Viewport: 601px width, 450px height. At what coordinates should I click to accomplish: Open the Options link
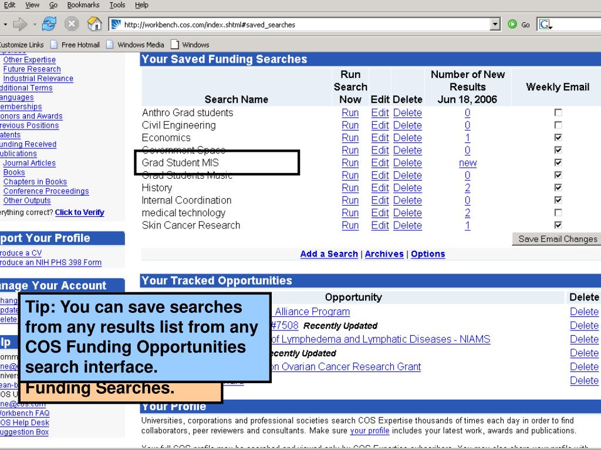[x=428, y=254]
